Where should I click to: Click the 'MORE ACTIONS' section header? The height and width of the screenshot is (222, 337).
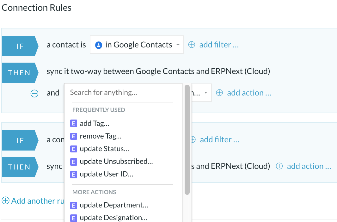tap(94, 192)
